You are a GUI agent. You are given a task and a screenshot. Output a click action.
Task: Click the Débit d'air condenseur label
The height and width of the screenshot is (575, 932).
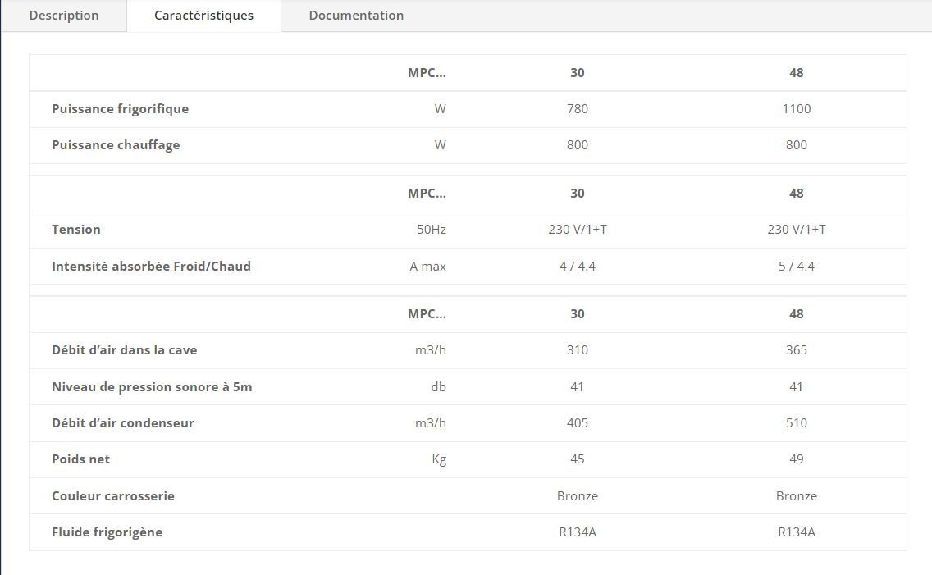(123, 423)
